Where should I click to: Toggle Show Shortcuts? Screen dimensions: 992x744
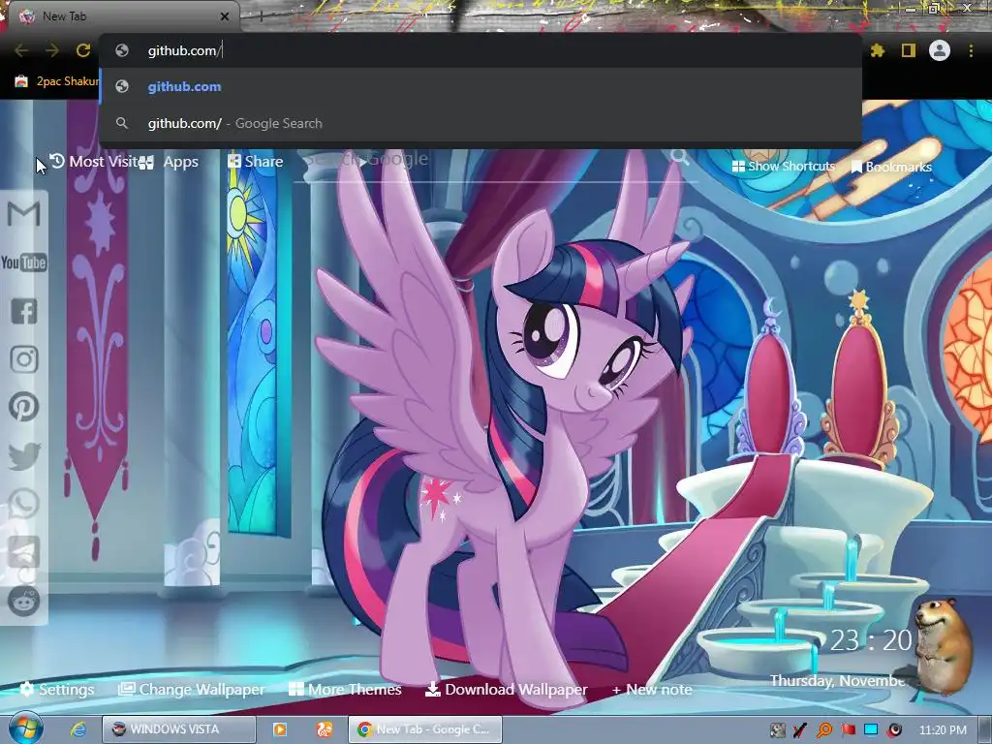pos(783,167)
